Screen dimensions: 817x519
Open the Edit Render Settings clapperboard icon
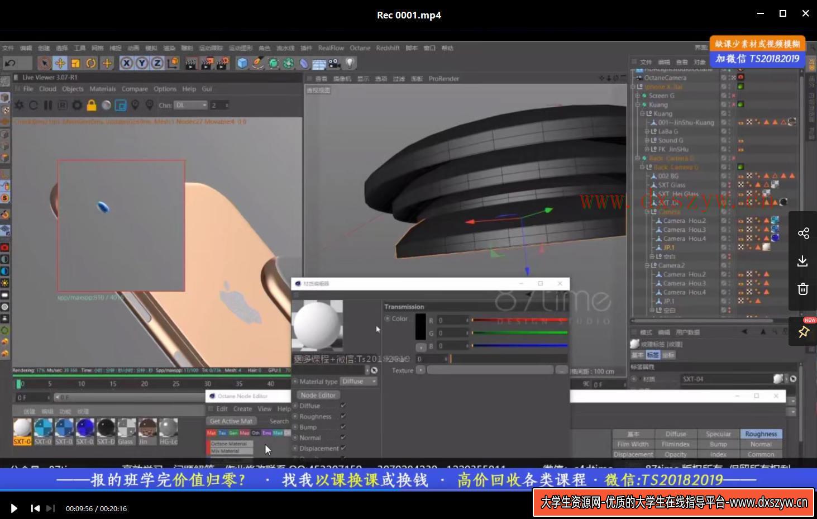[222, 63]
